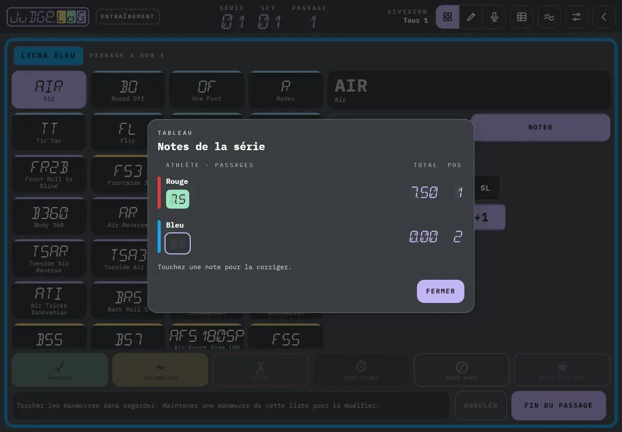Mark the maneuver as Réussie
Screen dimensions: 622x432
[x=60, y=370]
